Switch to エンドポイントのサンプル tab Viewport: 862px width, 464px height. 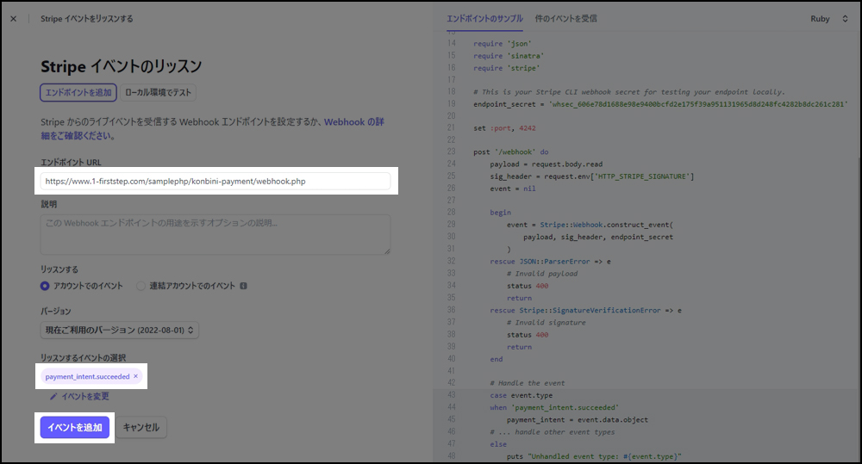pos(484,19)
